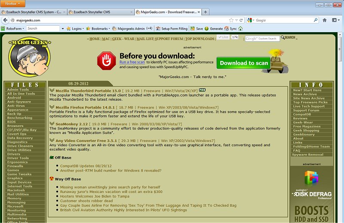Viewport: 344px width, 223px height.
Task: Open SUPPORT FORUM in top navigation
Action: (169, 39)
